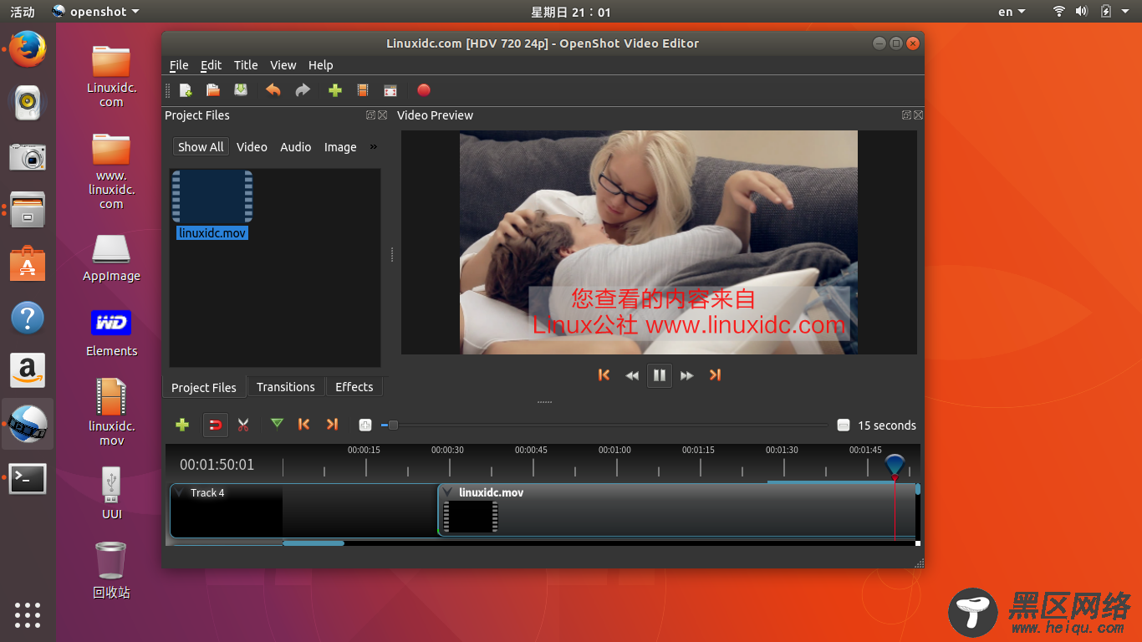Fast forward the video preview

[x=687, y=375]
